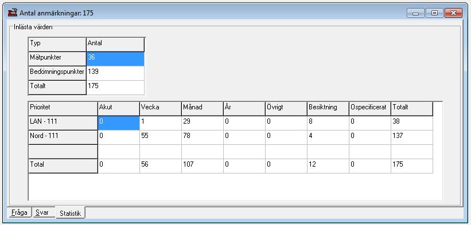Screen dimensions: 471x225
Task: Click the Ospecificerat column header
Action: (x=370, y=109)
